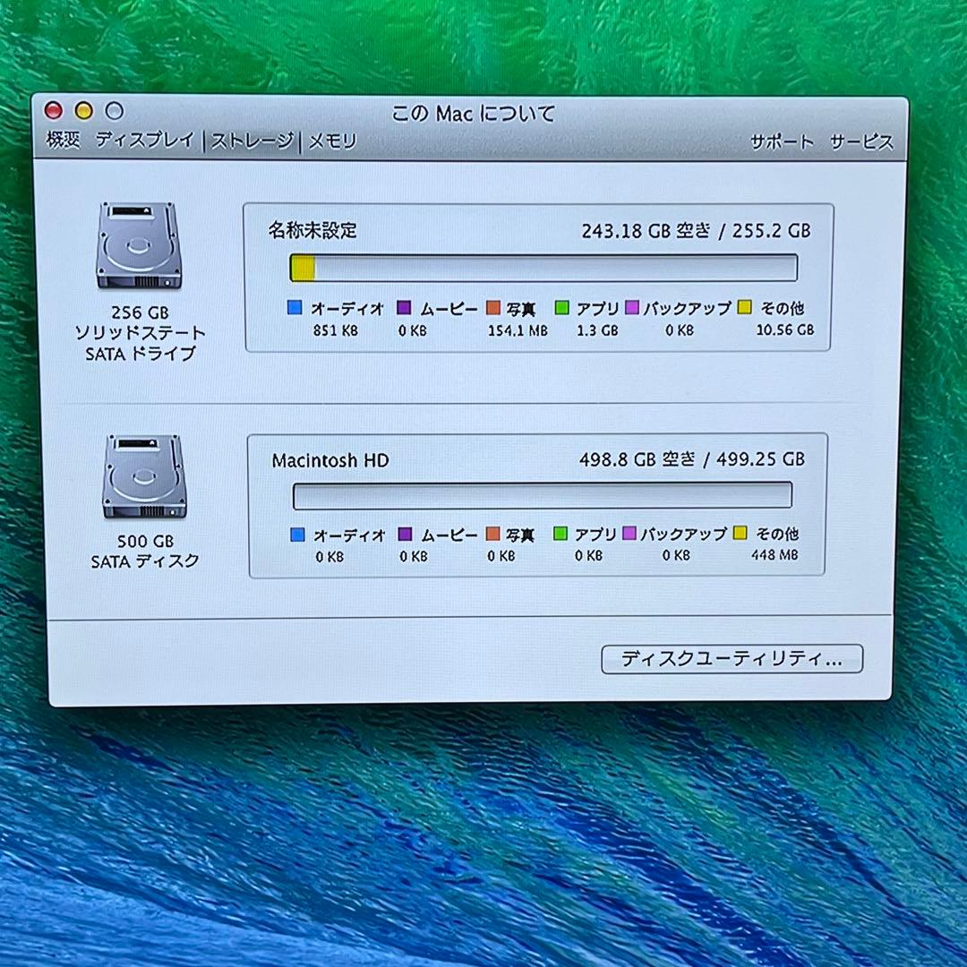Screen dimensions: 967x967
Task: Open ディスクユーティリティ from the button
Action: click(732, 660)
